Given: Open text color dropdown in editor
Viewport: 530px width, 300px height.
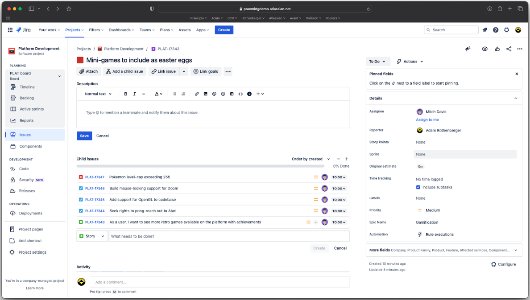Looking at the screenshot, I should (x=158, y=94).
